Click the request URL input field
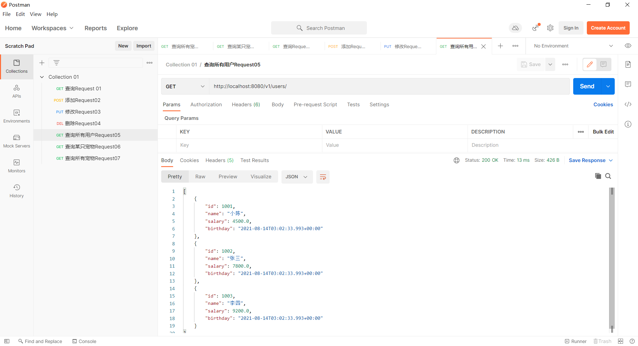 pos(389,86)
